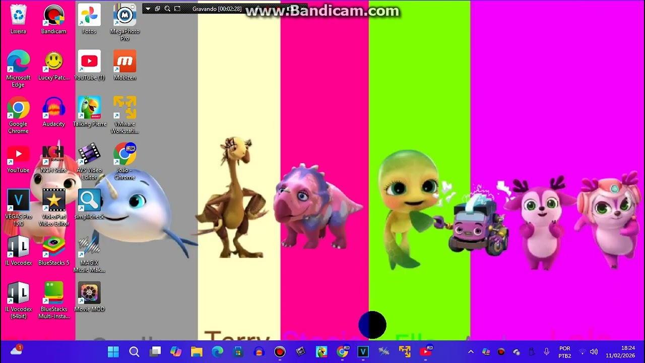Open the BlueStacks Multi-Instance shortcut

[x=53, y=301]
